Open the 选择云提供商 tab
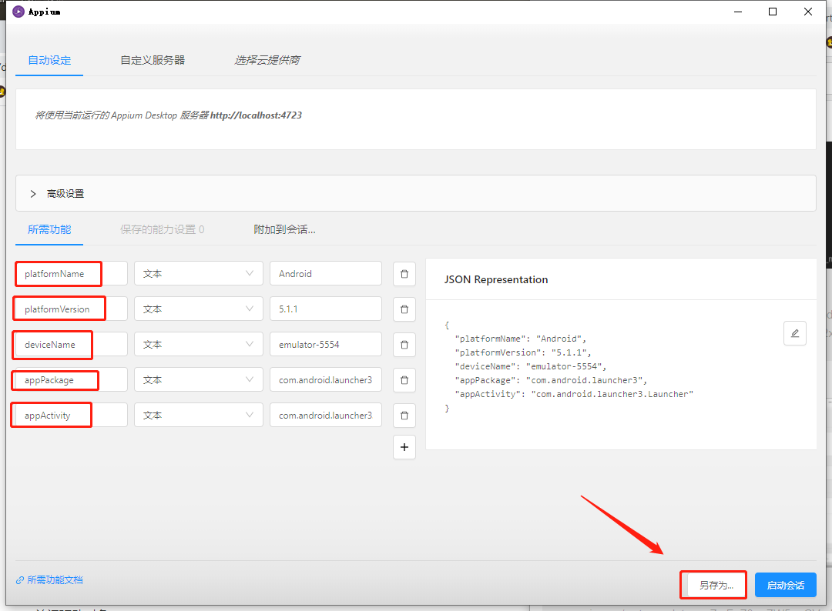The height and width of the screenshot is (611, 832). click(x=267, y=61)
